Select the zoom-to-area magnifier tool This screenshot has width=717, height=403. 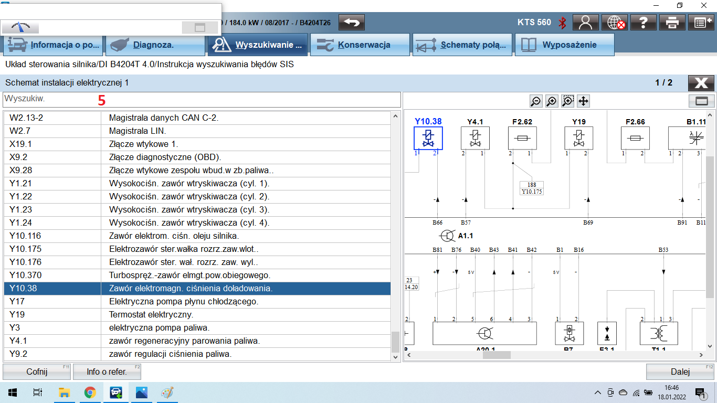pyautogui.click(x=567, y=101)
